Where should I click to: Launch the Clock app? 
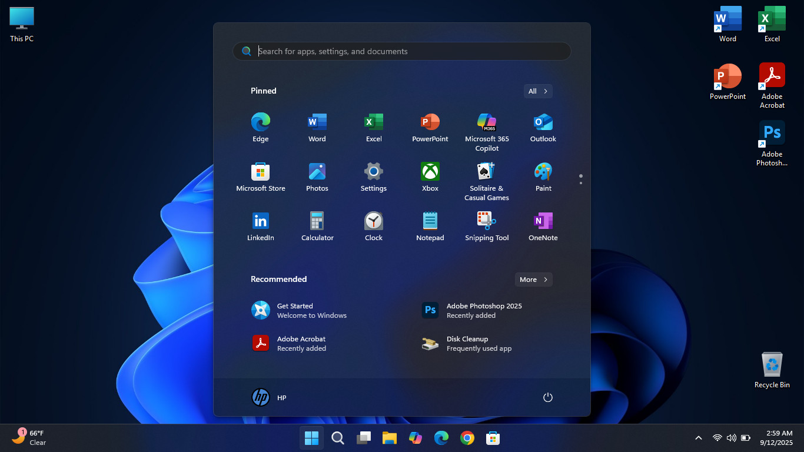tap(374, 227)
